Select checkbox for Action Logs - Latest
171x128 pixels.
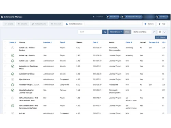click(x=5, y=61)
